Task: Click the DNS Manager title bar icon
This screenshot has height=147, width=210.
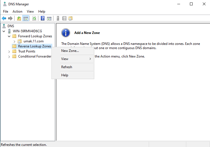Action: [x=5, y=4]
